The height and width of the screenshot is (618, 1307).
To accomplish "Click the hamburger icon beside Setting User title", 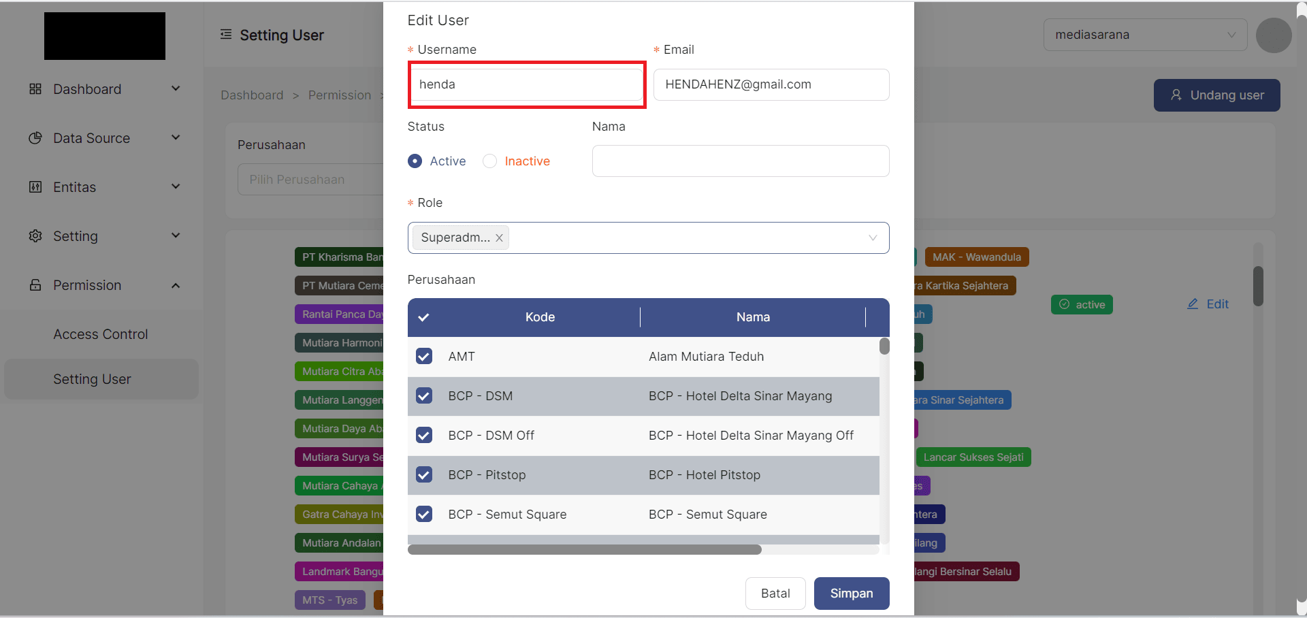I will pos(225,34).
